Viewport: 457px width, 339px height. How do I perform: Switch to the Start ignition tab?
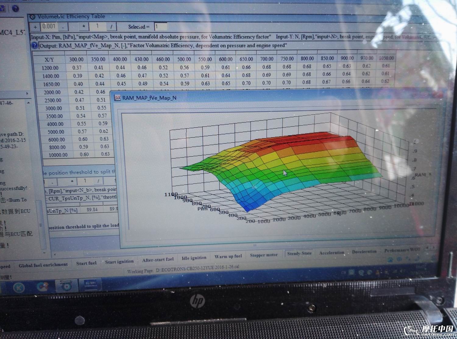(119, 262)
